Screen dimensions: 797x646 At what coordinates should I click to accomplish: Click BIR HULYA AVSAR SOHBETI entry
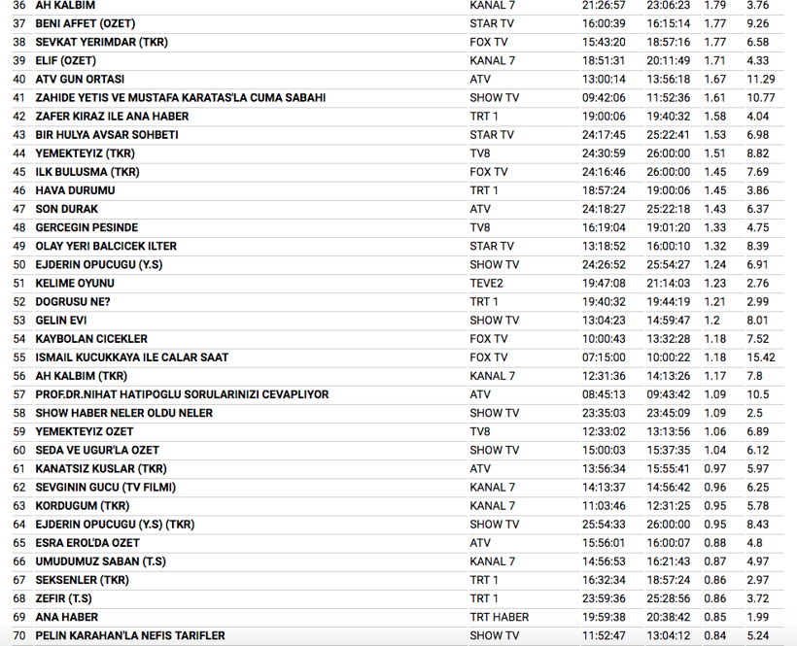tap(107, 135)
